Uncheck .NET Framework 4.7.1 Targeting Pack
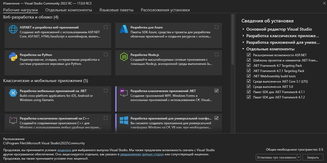Screen dimensions: 327x163 point(248,71)
